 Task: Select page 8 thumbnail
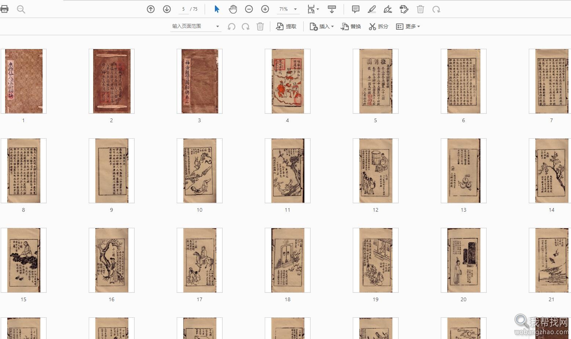click(x=23, y=171)
